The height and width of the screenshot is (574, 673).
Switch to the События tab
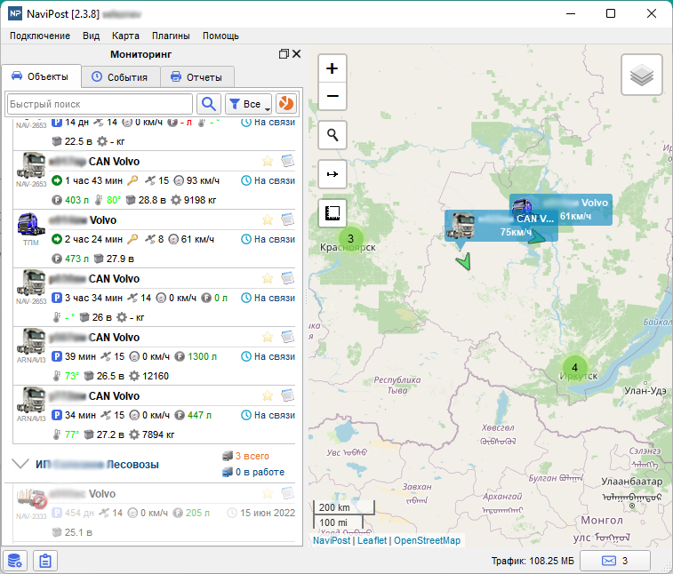pyautogui.click(x=119, y=77)
